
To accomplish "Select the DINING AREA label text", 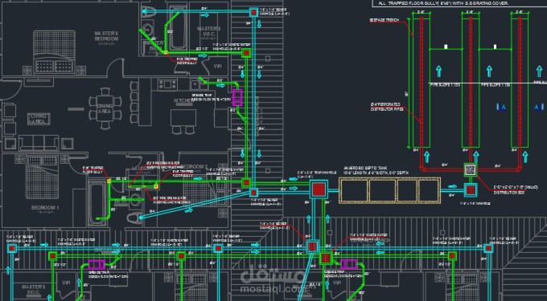I will click(x=105, y=108).
